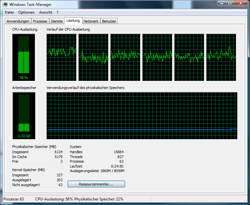
Task: Click status bar text CPU-Auslastung: 58%
Action: (x=54, y=199)
